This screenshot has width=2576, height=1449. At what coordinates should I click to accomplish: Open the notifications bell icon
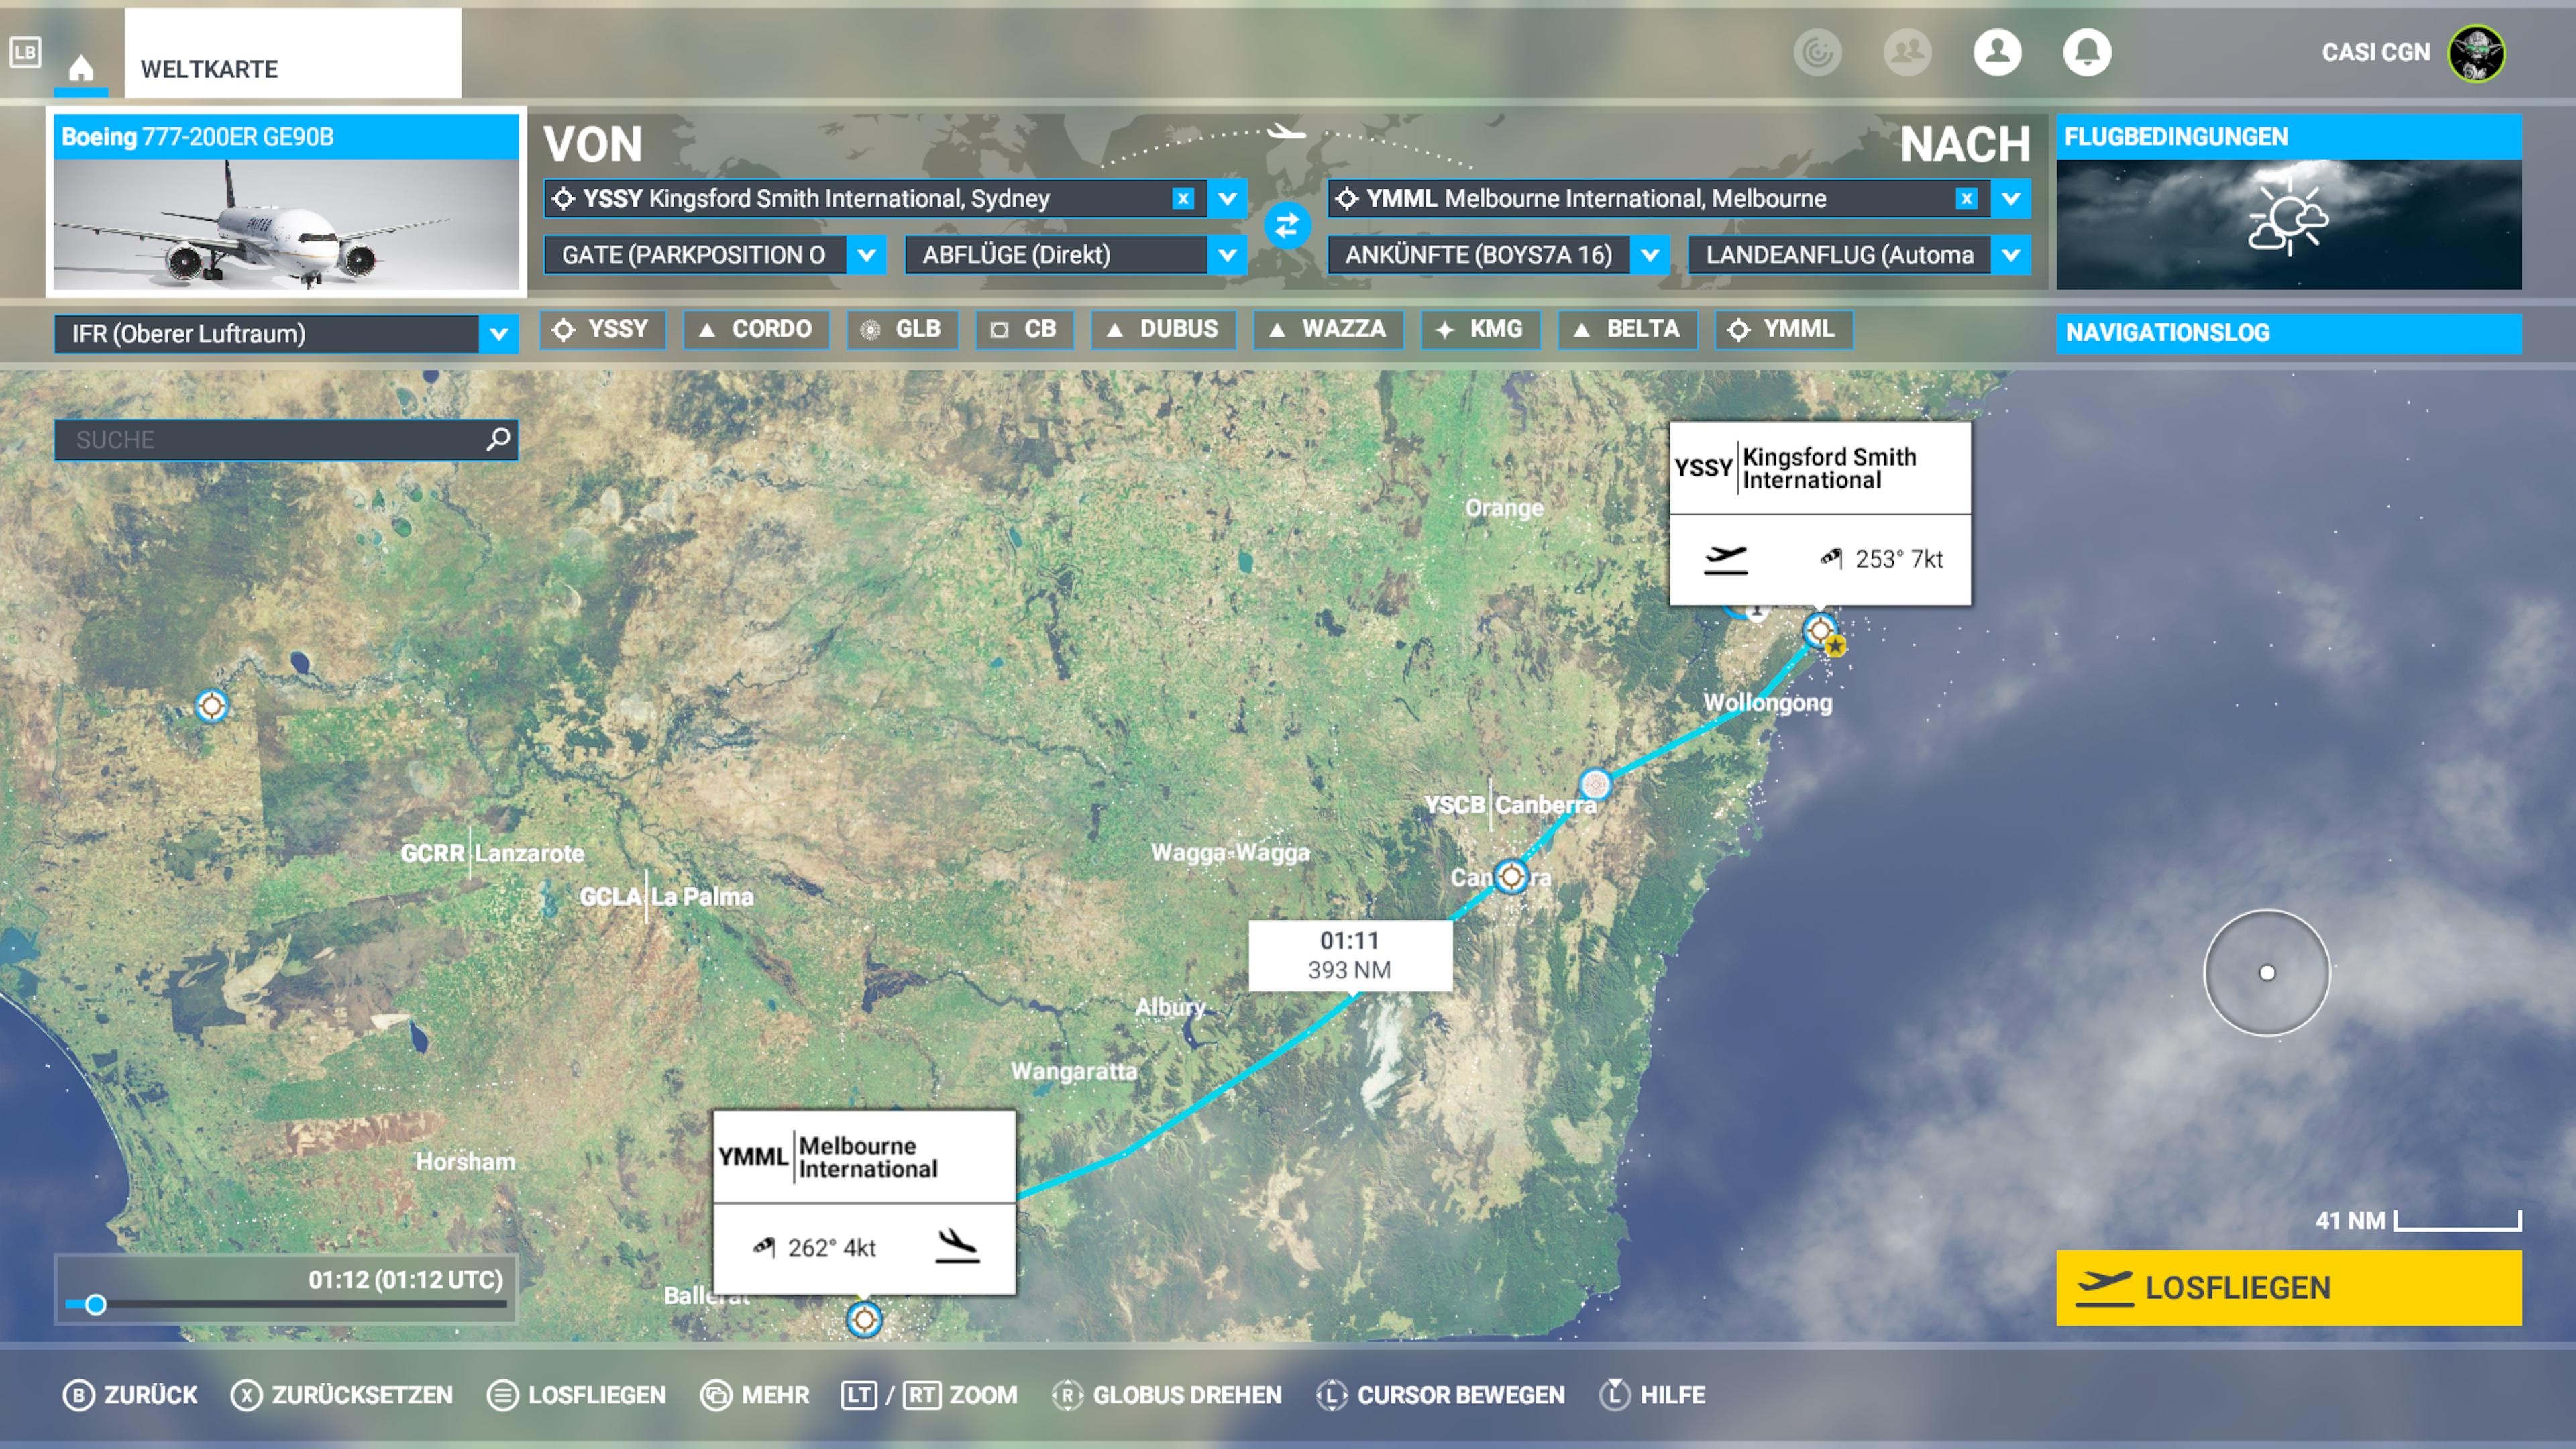click(x=2086, y=52)
